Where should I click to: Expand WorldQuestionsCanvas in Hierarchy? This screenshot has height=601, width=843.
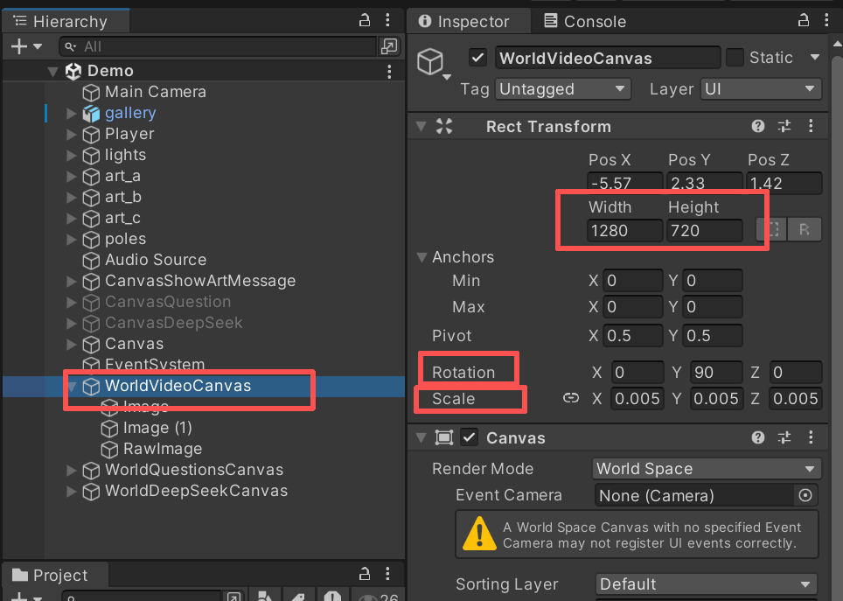71,470
